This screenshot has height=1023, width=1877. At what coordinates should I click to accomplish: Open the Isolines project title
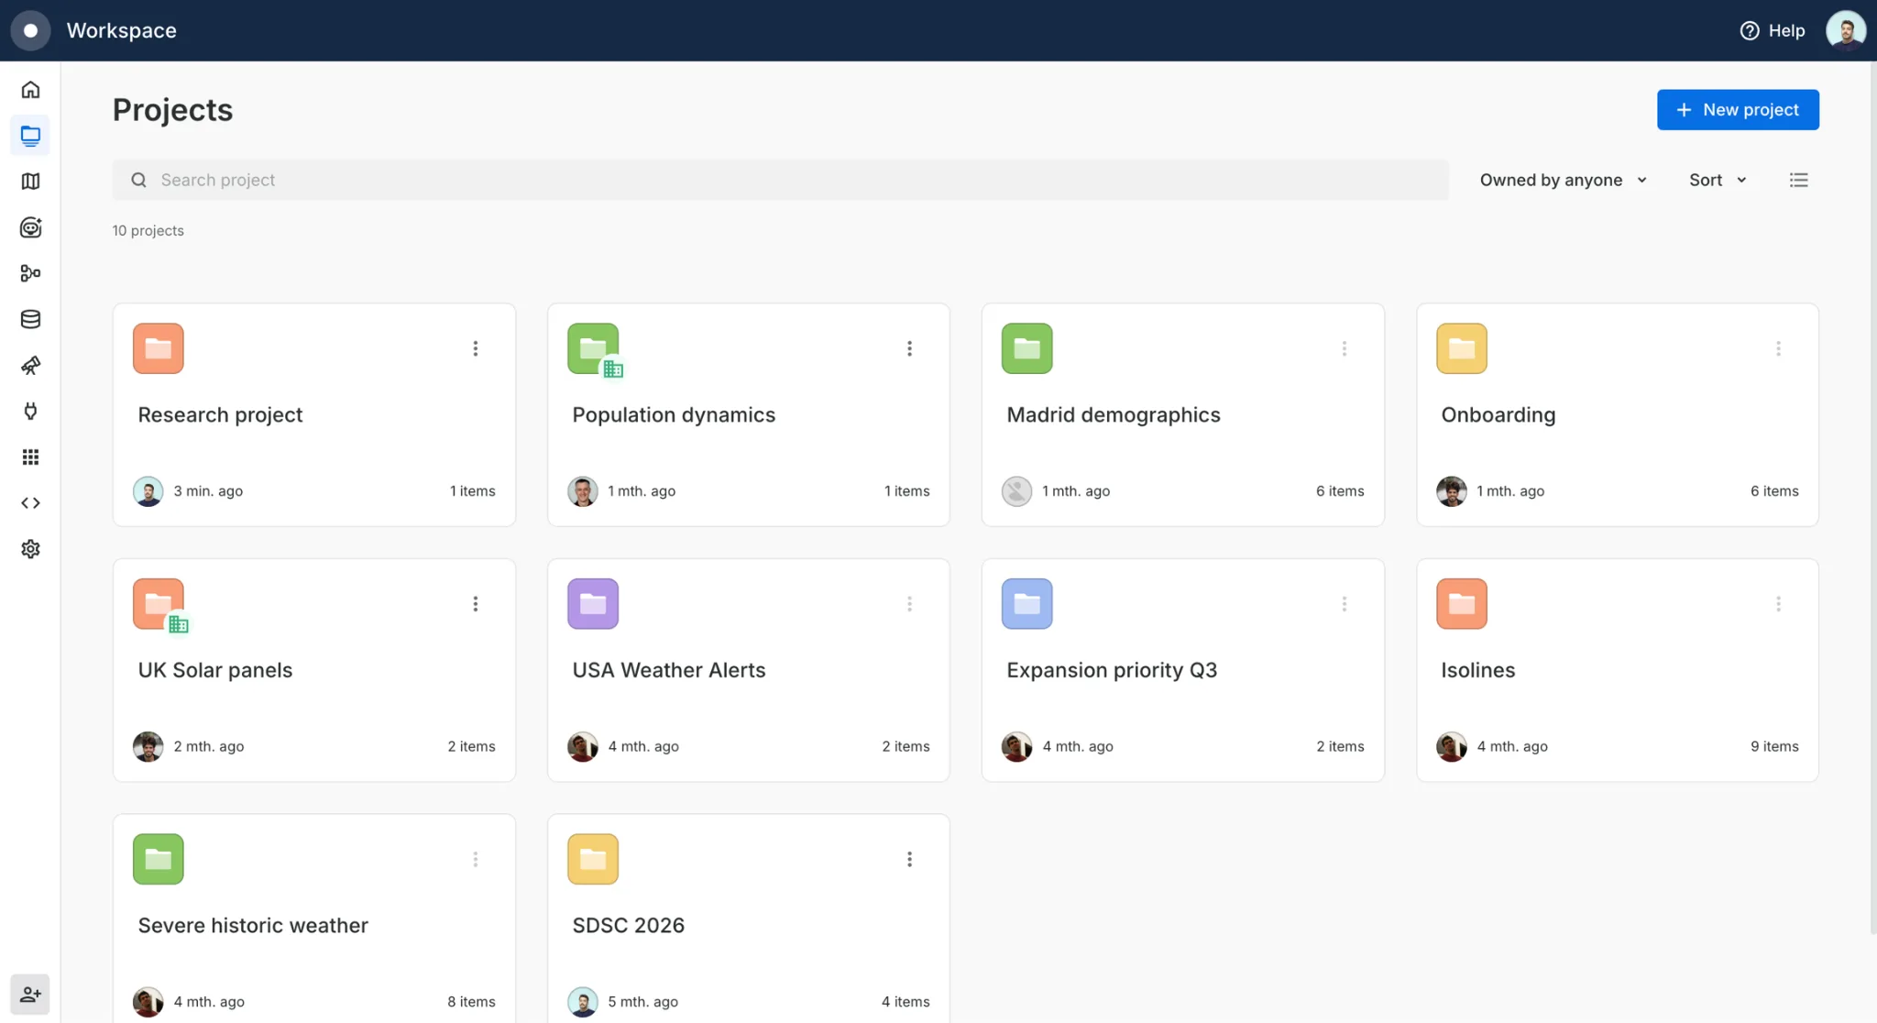(1477, 670)
